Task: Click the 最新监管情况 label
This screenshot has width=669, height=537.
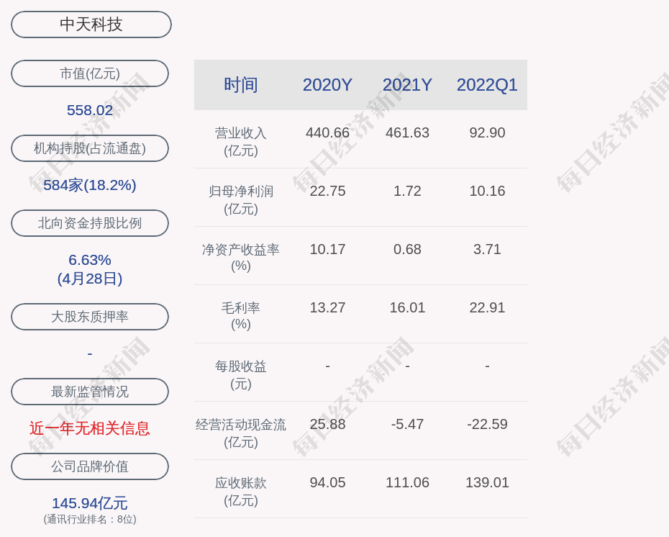Action: pos(90,392)
